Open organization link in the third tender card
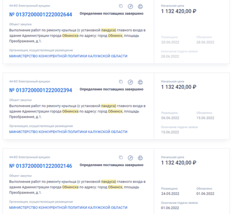The width and height of the screenshot is (234, 214). (68, 208)
